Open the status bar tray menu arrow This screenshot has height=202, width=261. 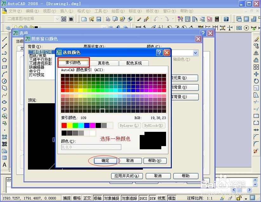click(x=246, y=199)
